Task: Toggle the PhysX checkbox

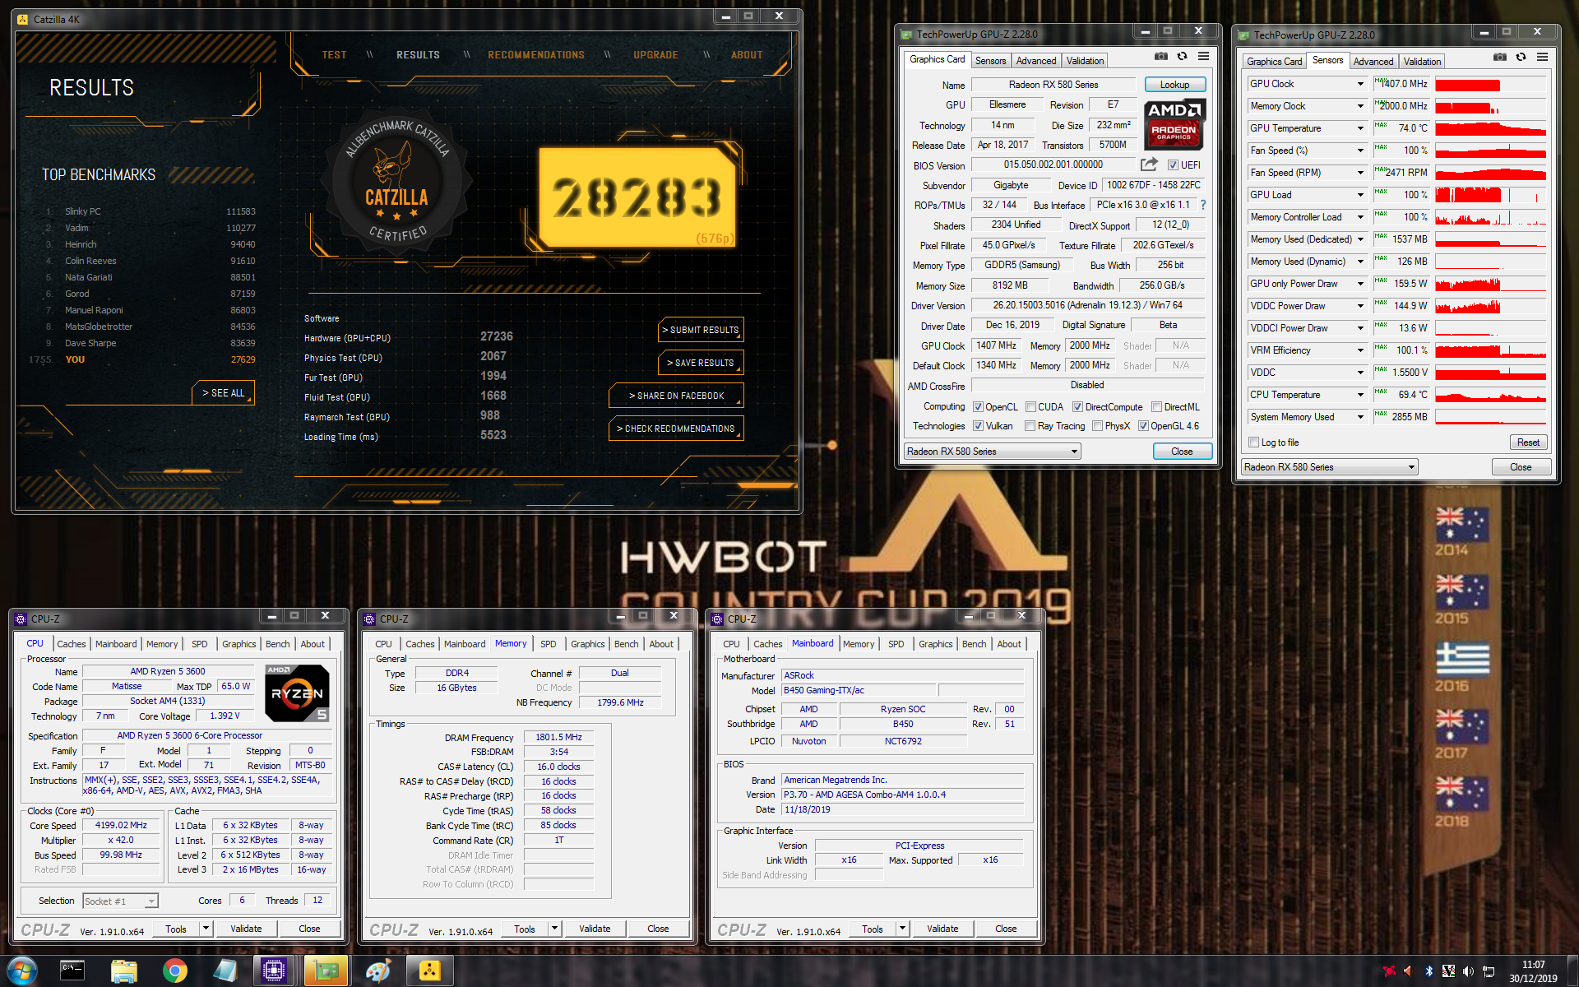Action: 1097,426
